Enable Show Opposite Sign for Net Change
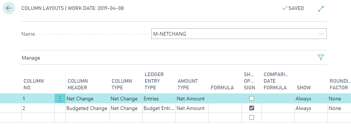The image size is (351, 135). [x=252, y=99]
